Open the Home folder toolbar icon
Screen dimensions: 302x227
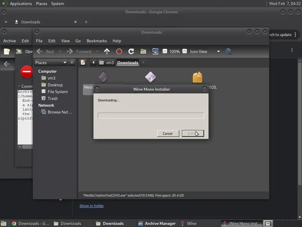tap(143, 51)
